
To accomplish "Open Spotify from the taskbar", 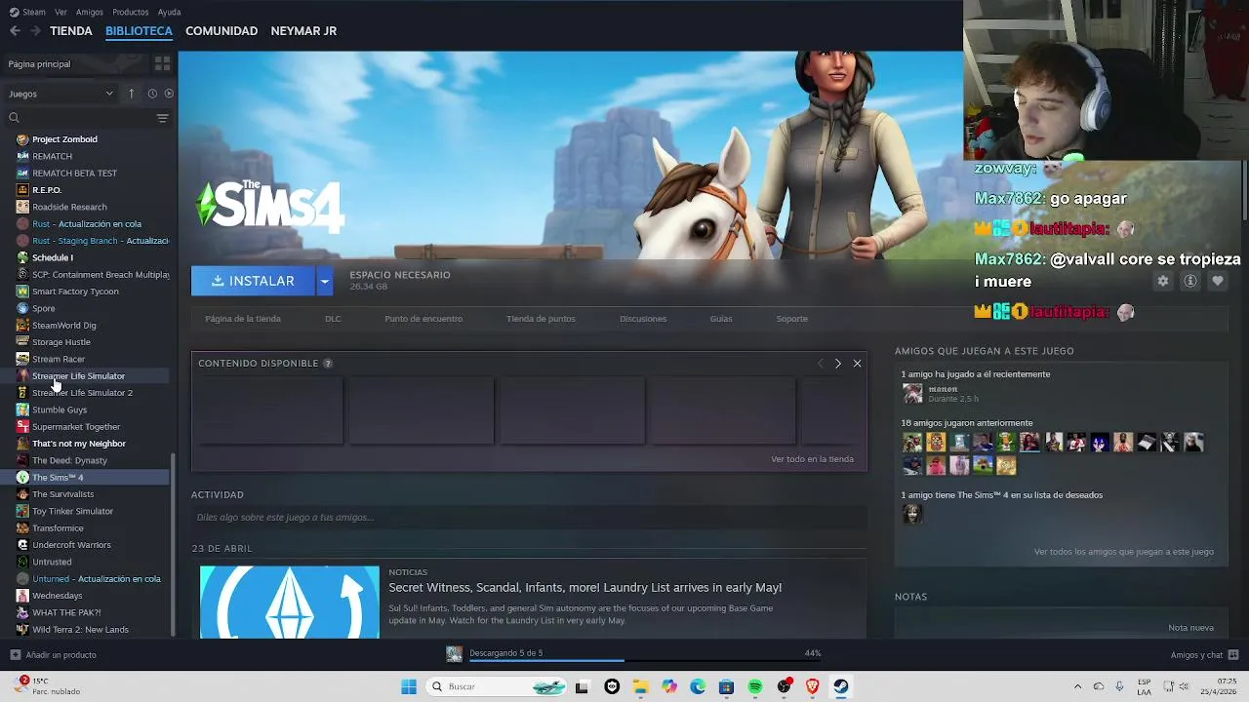I will tap(755, 686).
